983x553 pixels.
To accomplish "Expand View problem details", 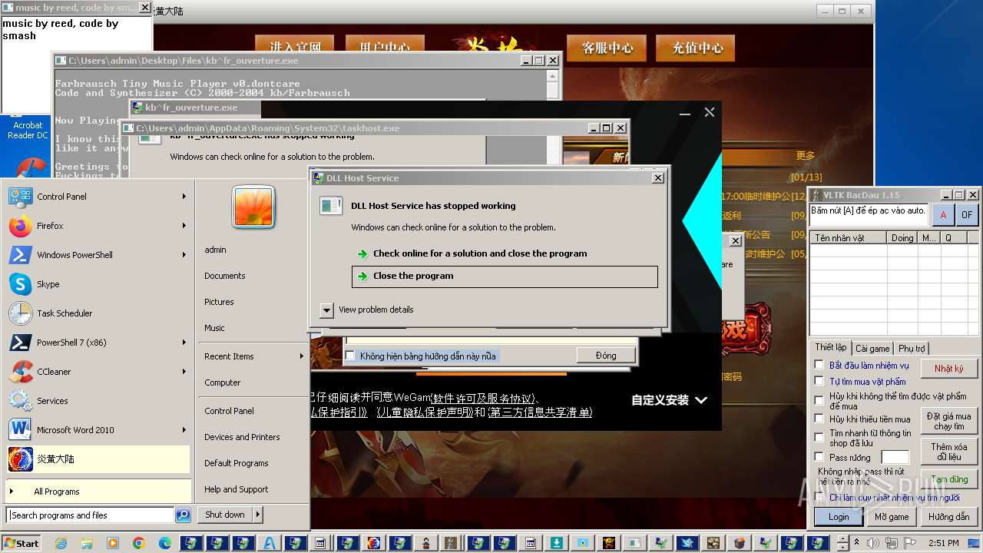I will coord(326,310).
